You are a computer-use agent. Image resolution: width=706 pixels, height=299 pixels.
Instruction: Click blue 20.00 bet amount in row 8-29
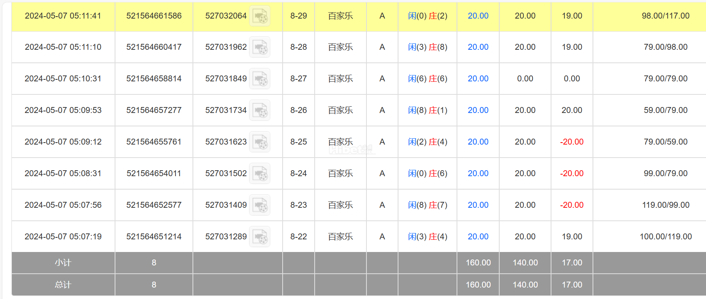[478, 16]
